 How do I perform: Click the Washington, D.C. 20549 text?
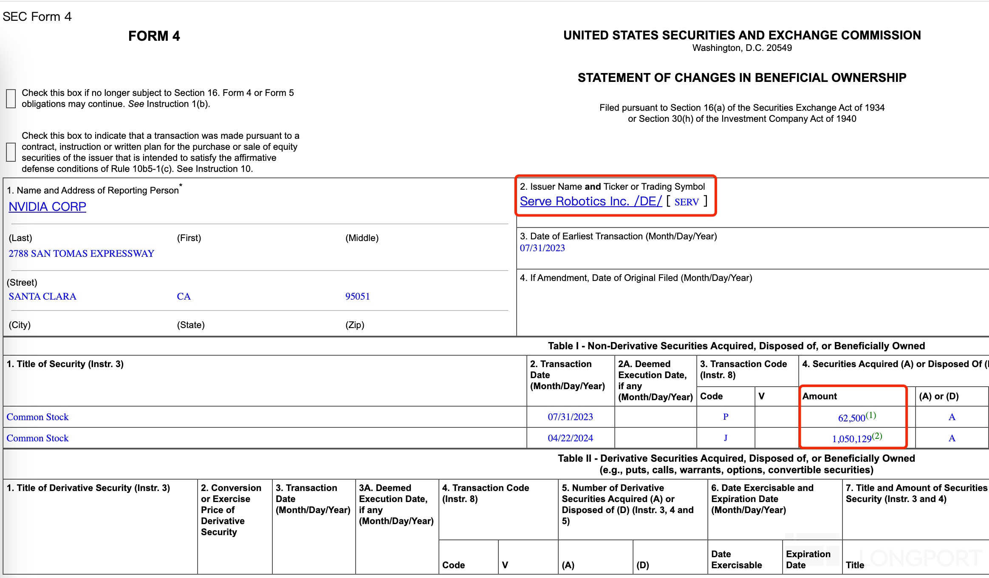(x=742, y=48)
